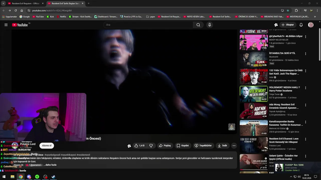The width and height of the screenshot is (321, 180).
Task: Open the yayın bookmarks folder
Action: coord(150,17)
